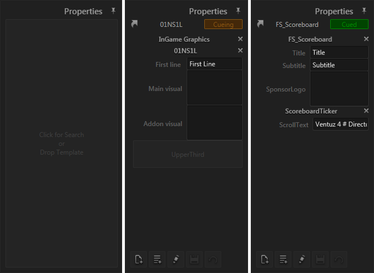Viewport: 374px width, 273px height.
Task: Click the pencil edit icon in middle panel
Action: (x=176, y=259)
